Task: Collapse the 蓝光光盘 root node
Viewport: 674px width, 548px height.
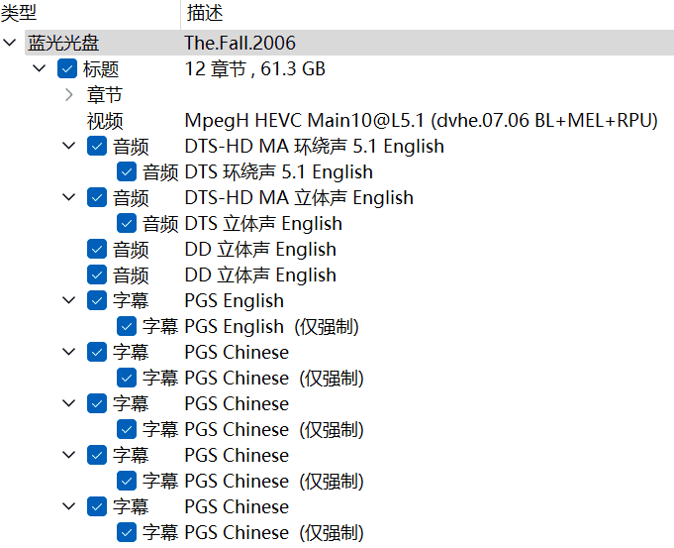Action: click(x=10, y=44)
